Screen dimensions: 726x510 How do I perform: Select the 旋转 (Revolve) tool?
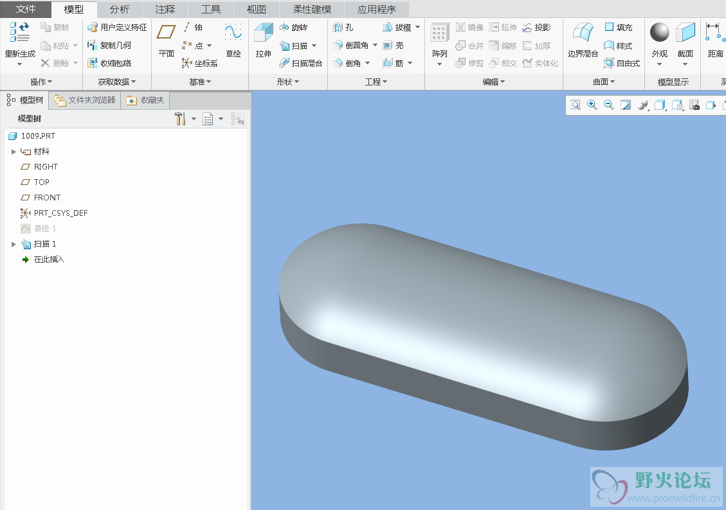[x=293, y=27]
